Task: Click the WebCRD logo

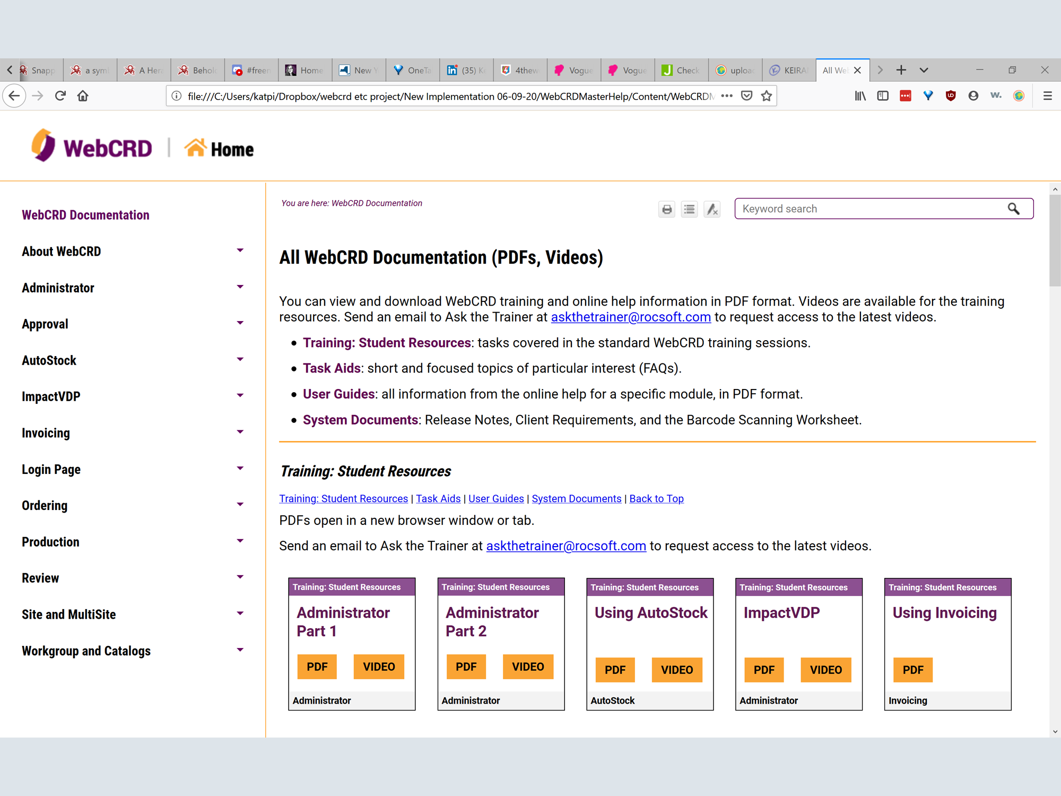Action: tap(92, 145)
